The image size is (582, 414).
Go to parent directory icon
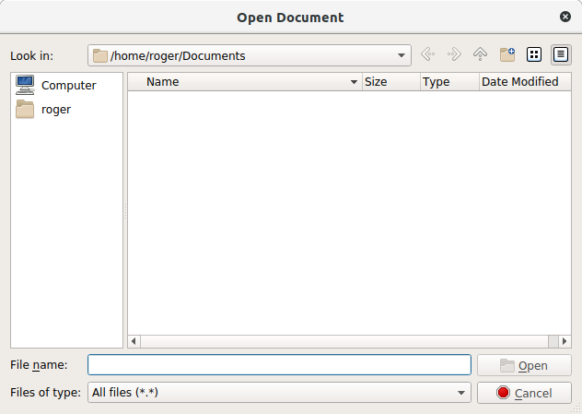click(480, 55)
